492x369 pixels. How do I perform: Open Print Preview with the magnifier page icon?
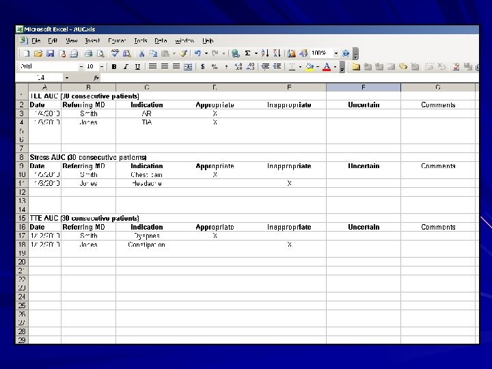click(100, 54)
